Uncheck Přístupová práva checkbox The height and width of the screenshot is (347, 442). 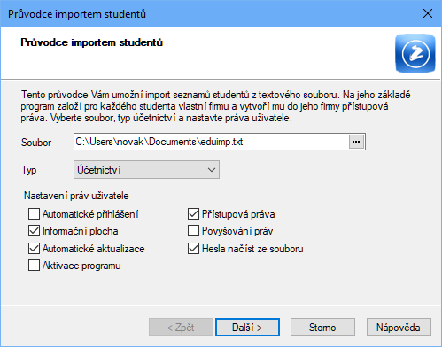point(193,214)
